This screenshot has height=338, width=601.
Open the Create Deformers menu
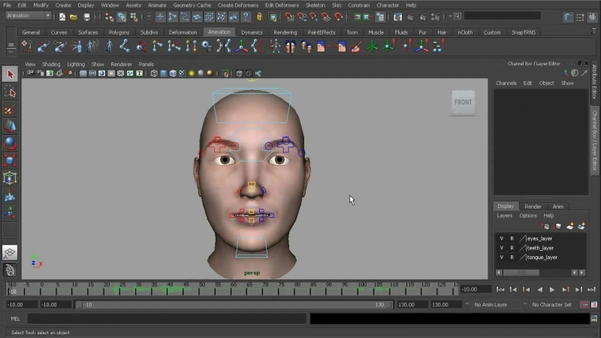coord(238,5)
